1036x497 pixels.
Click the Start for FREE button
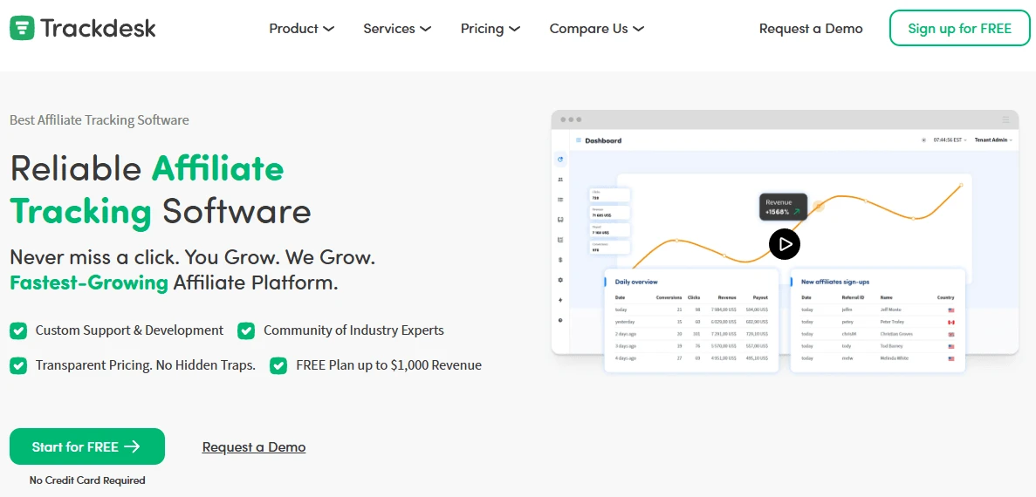tap(87, 446)
